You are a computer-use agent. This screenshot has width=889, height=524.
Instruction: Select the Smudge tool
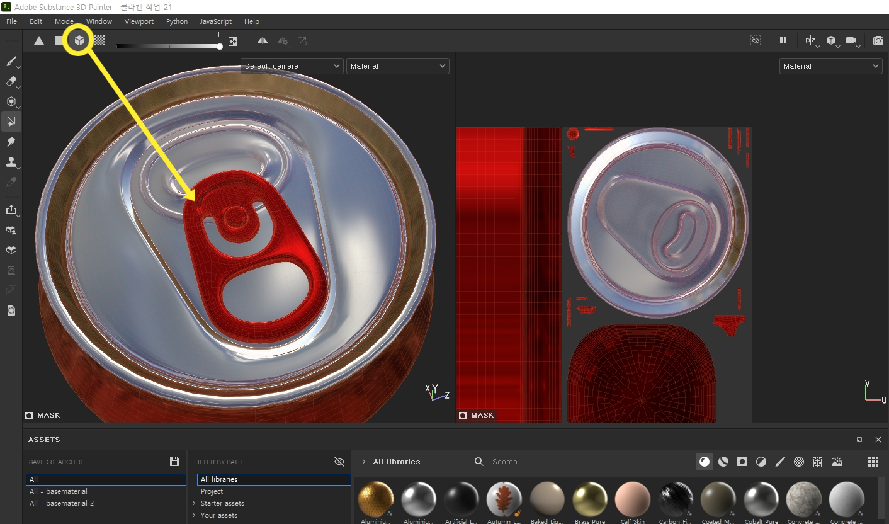11,142
